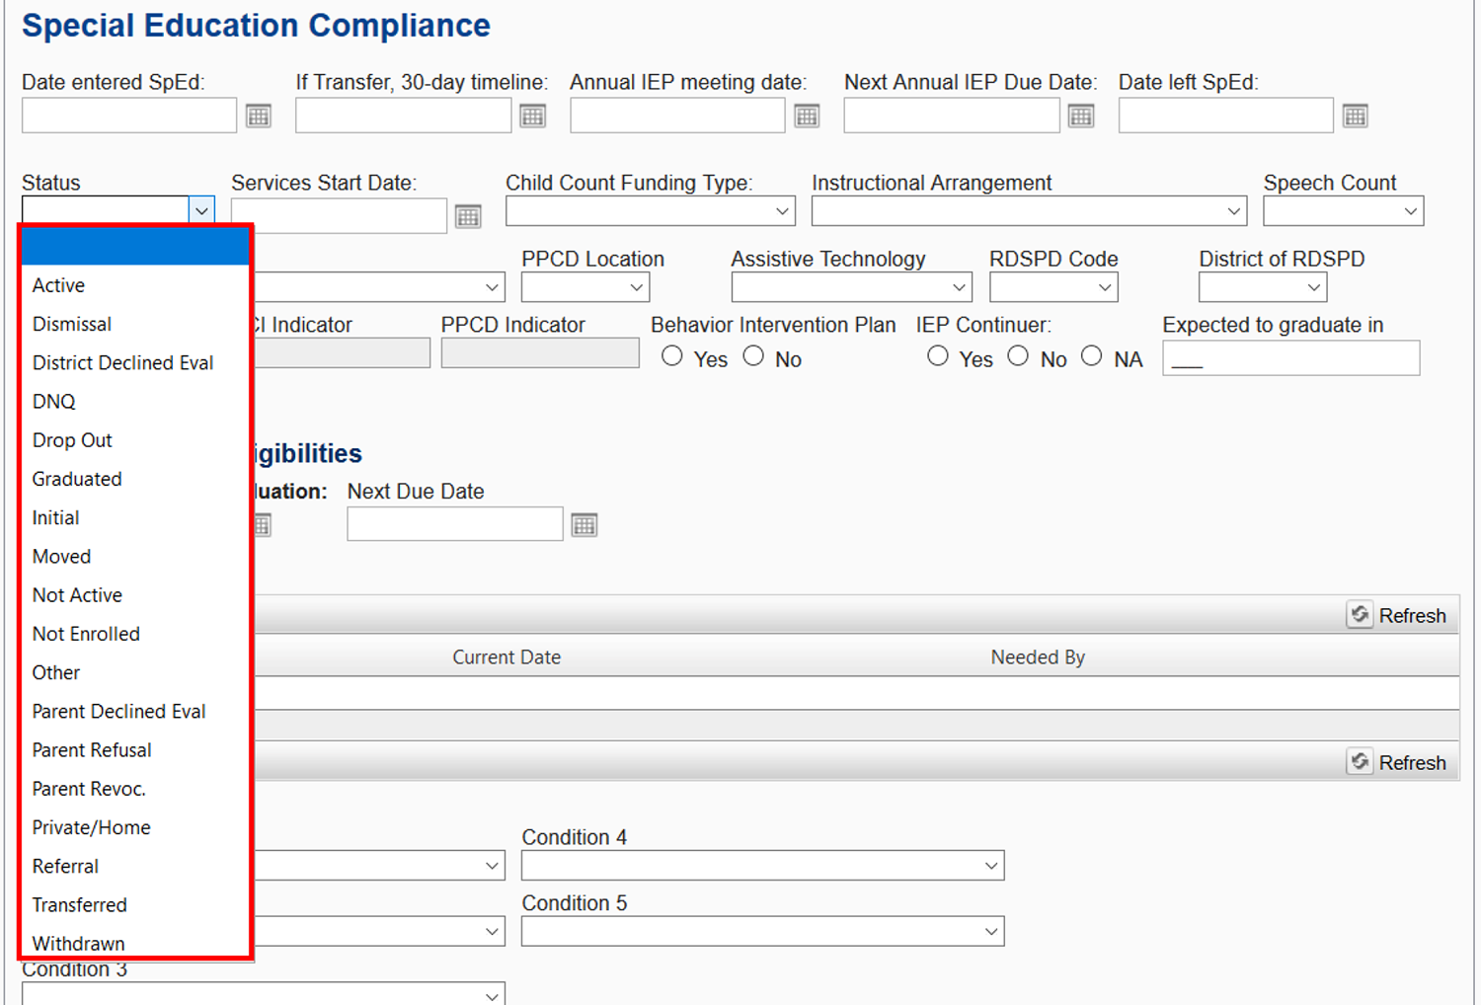Choose Active in Status list
1481x1005 pixels.
(136, 285)
